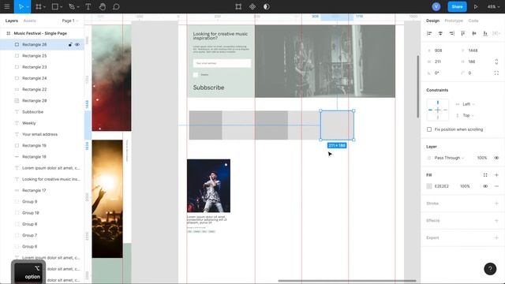
Task: Align selection to left
Action: click(429, 33)
